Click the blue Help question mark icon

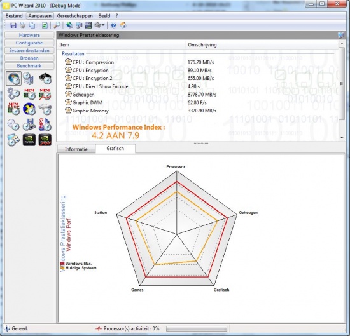(113, 25)
